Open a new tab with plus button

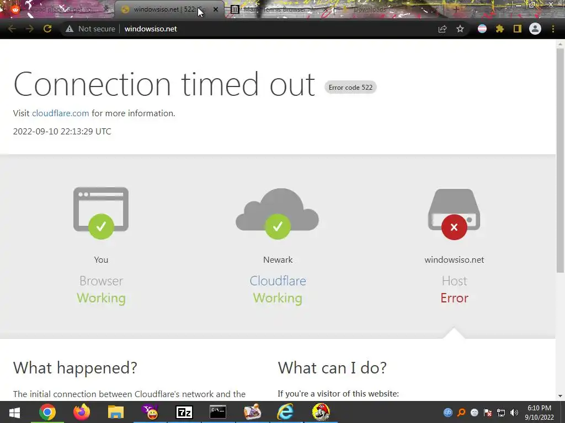456,9
